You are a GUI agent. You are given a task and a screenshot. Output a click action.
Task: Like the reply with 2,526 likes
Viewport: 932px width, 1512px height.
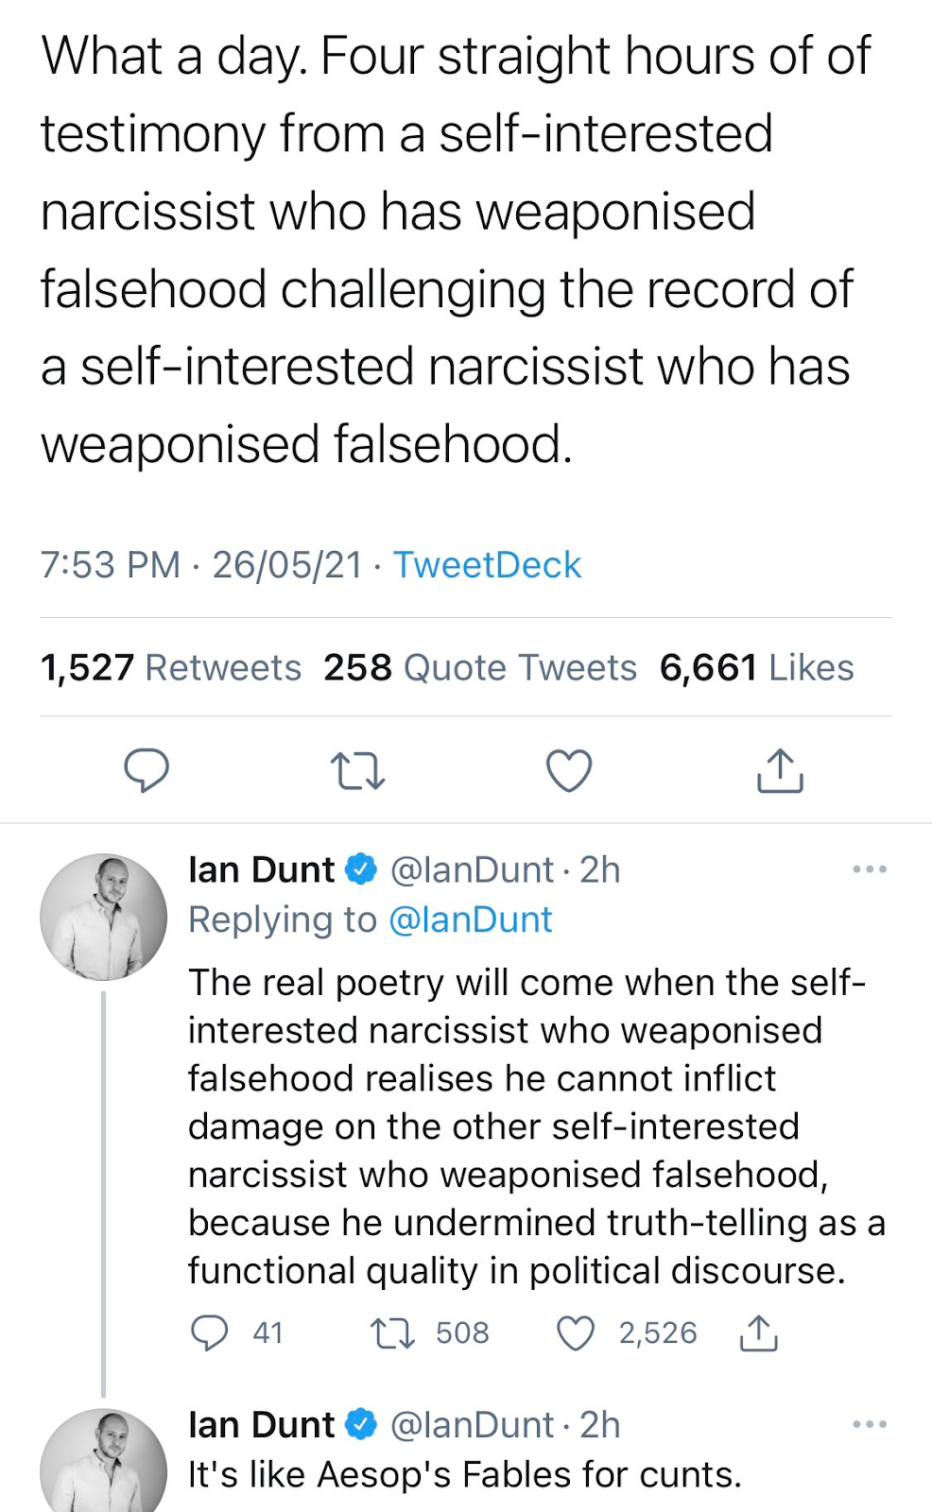click(x=576, y=1332)
